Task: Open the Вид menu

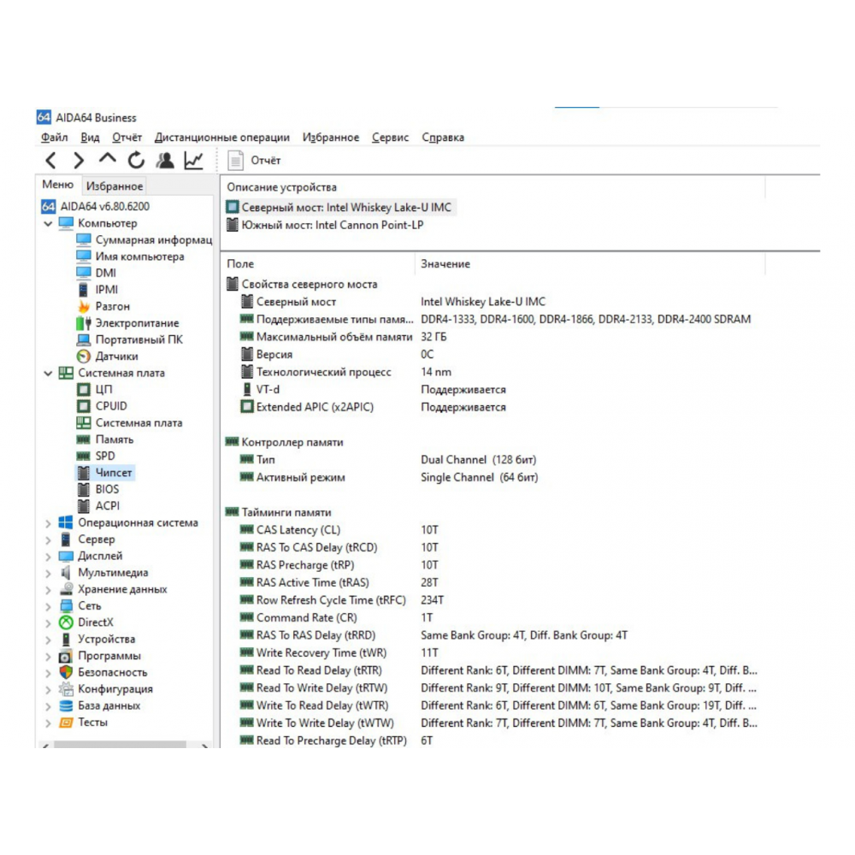Action: pos(90,138)
